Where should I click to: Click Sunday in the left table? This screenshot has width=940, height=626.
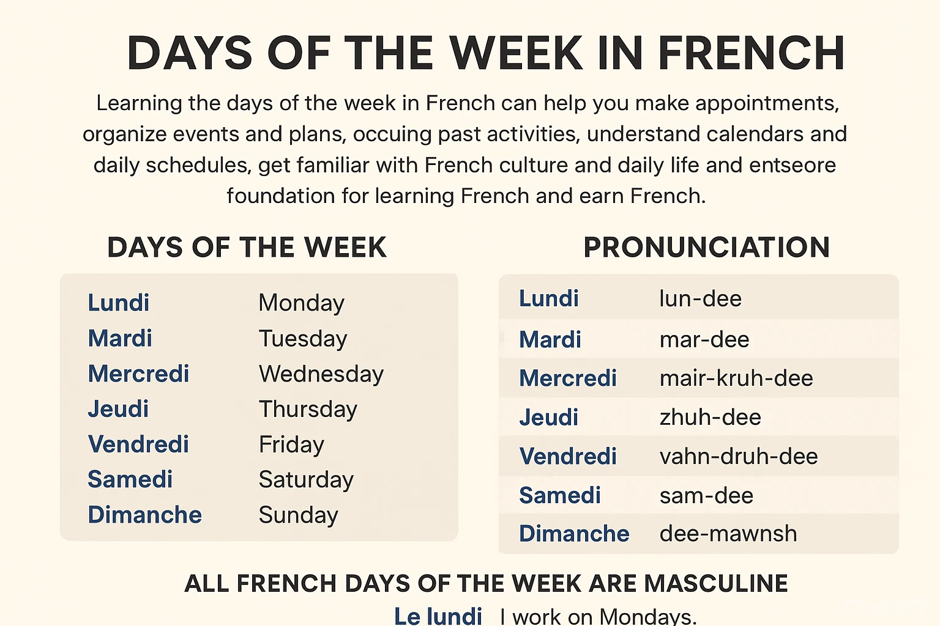(299, 515)
